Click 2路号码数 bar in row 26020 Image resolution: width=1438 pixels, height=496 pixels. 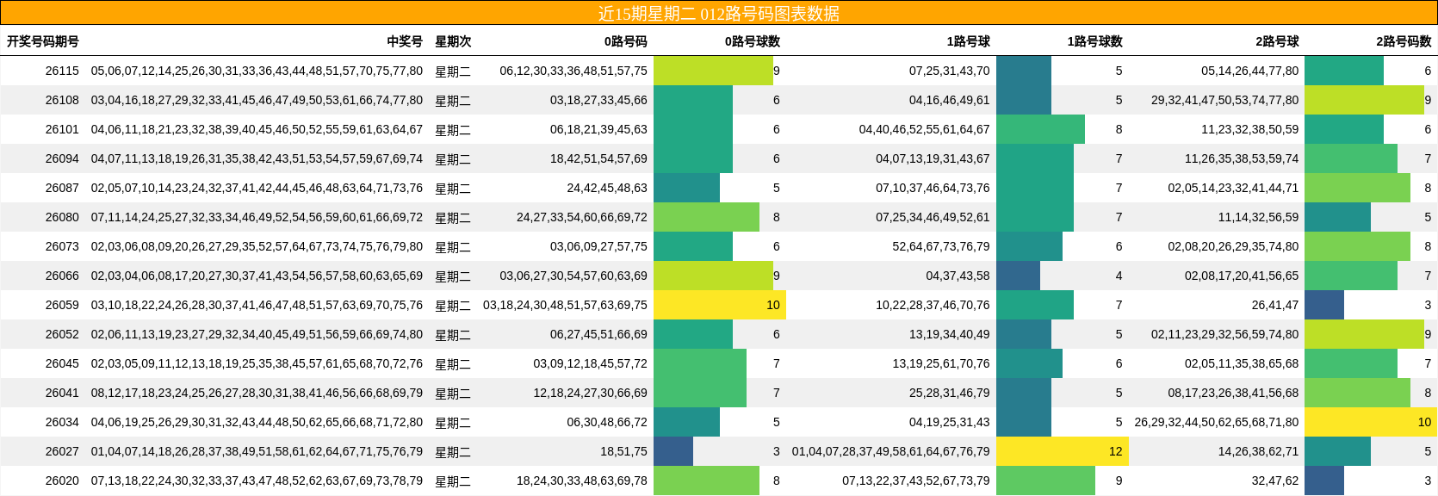coord(1324,480)
